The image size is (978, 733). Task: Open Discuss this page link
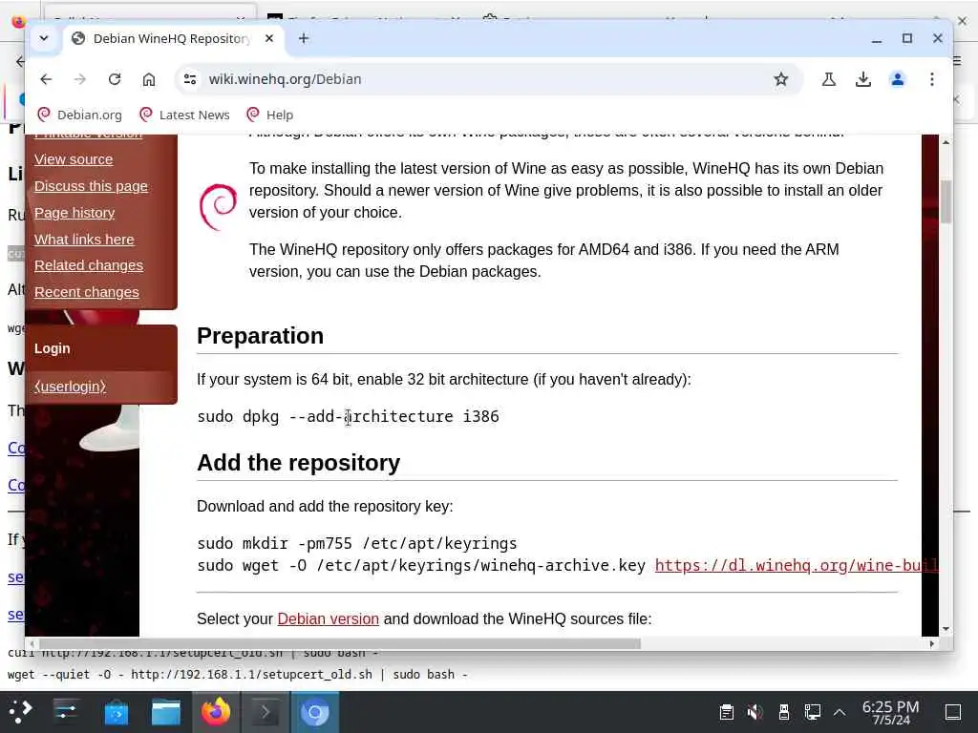[91, 186]
